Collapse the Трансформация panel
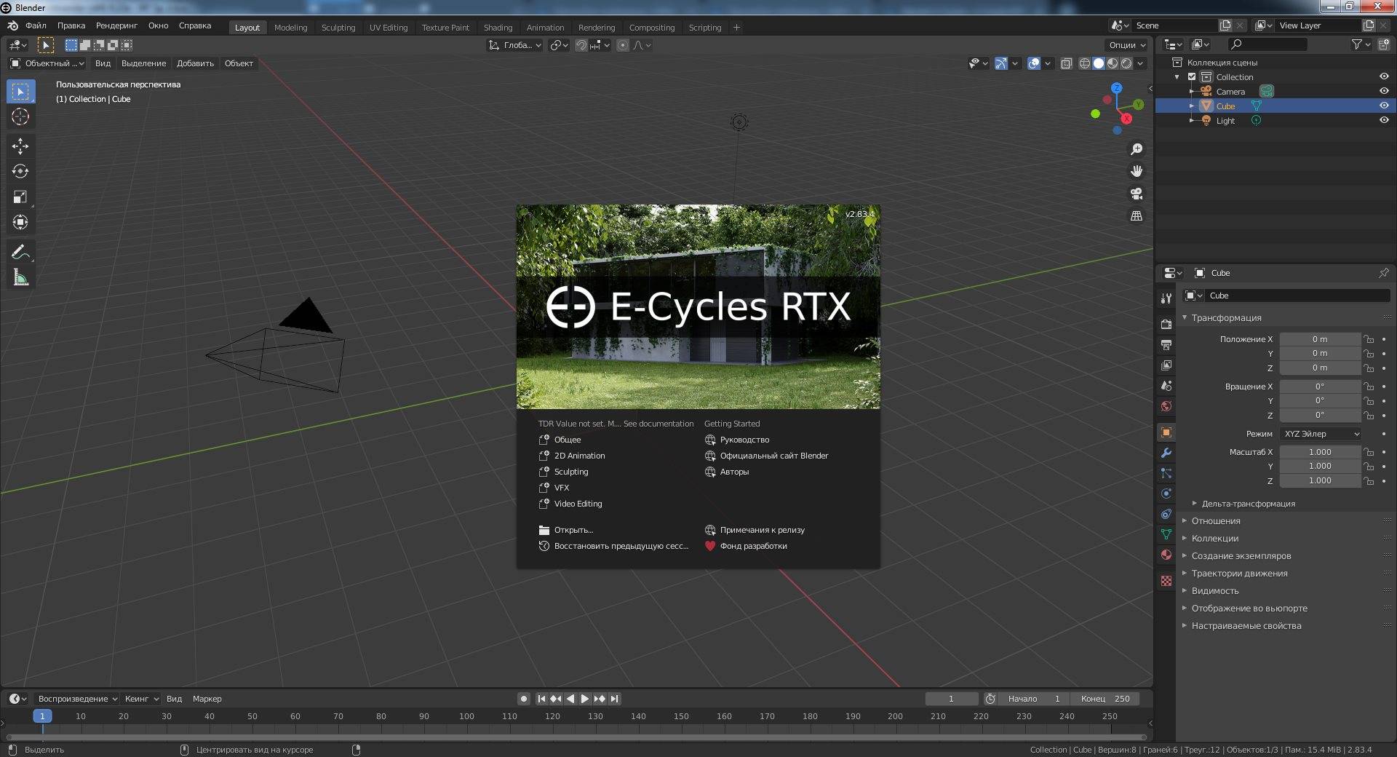Image resolution: width=1397 pixels, height=757 pixels. (x=1226, y=318)
